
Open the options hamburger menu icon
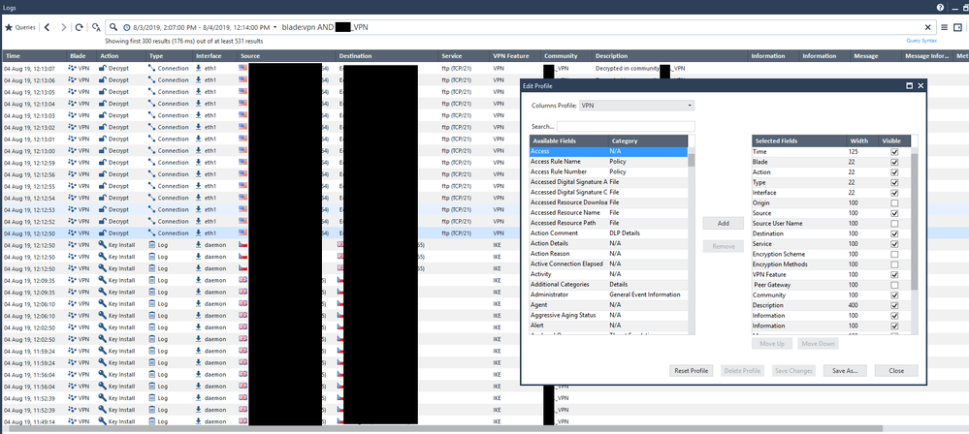(x=945, y=27)
